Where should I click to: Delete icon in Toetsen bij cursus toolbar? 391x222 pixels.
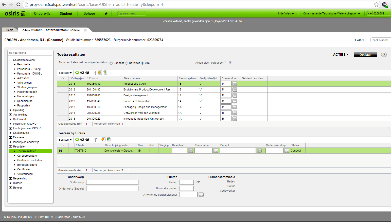tap(82, 140)
